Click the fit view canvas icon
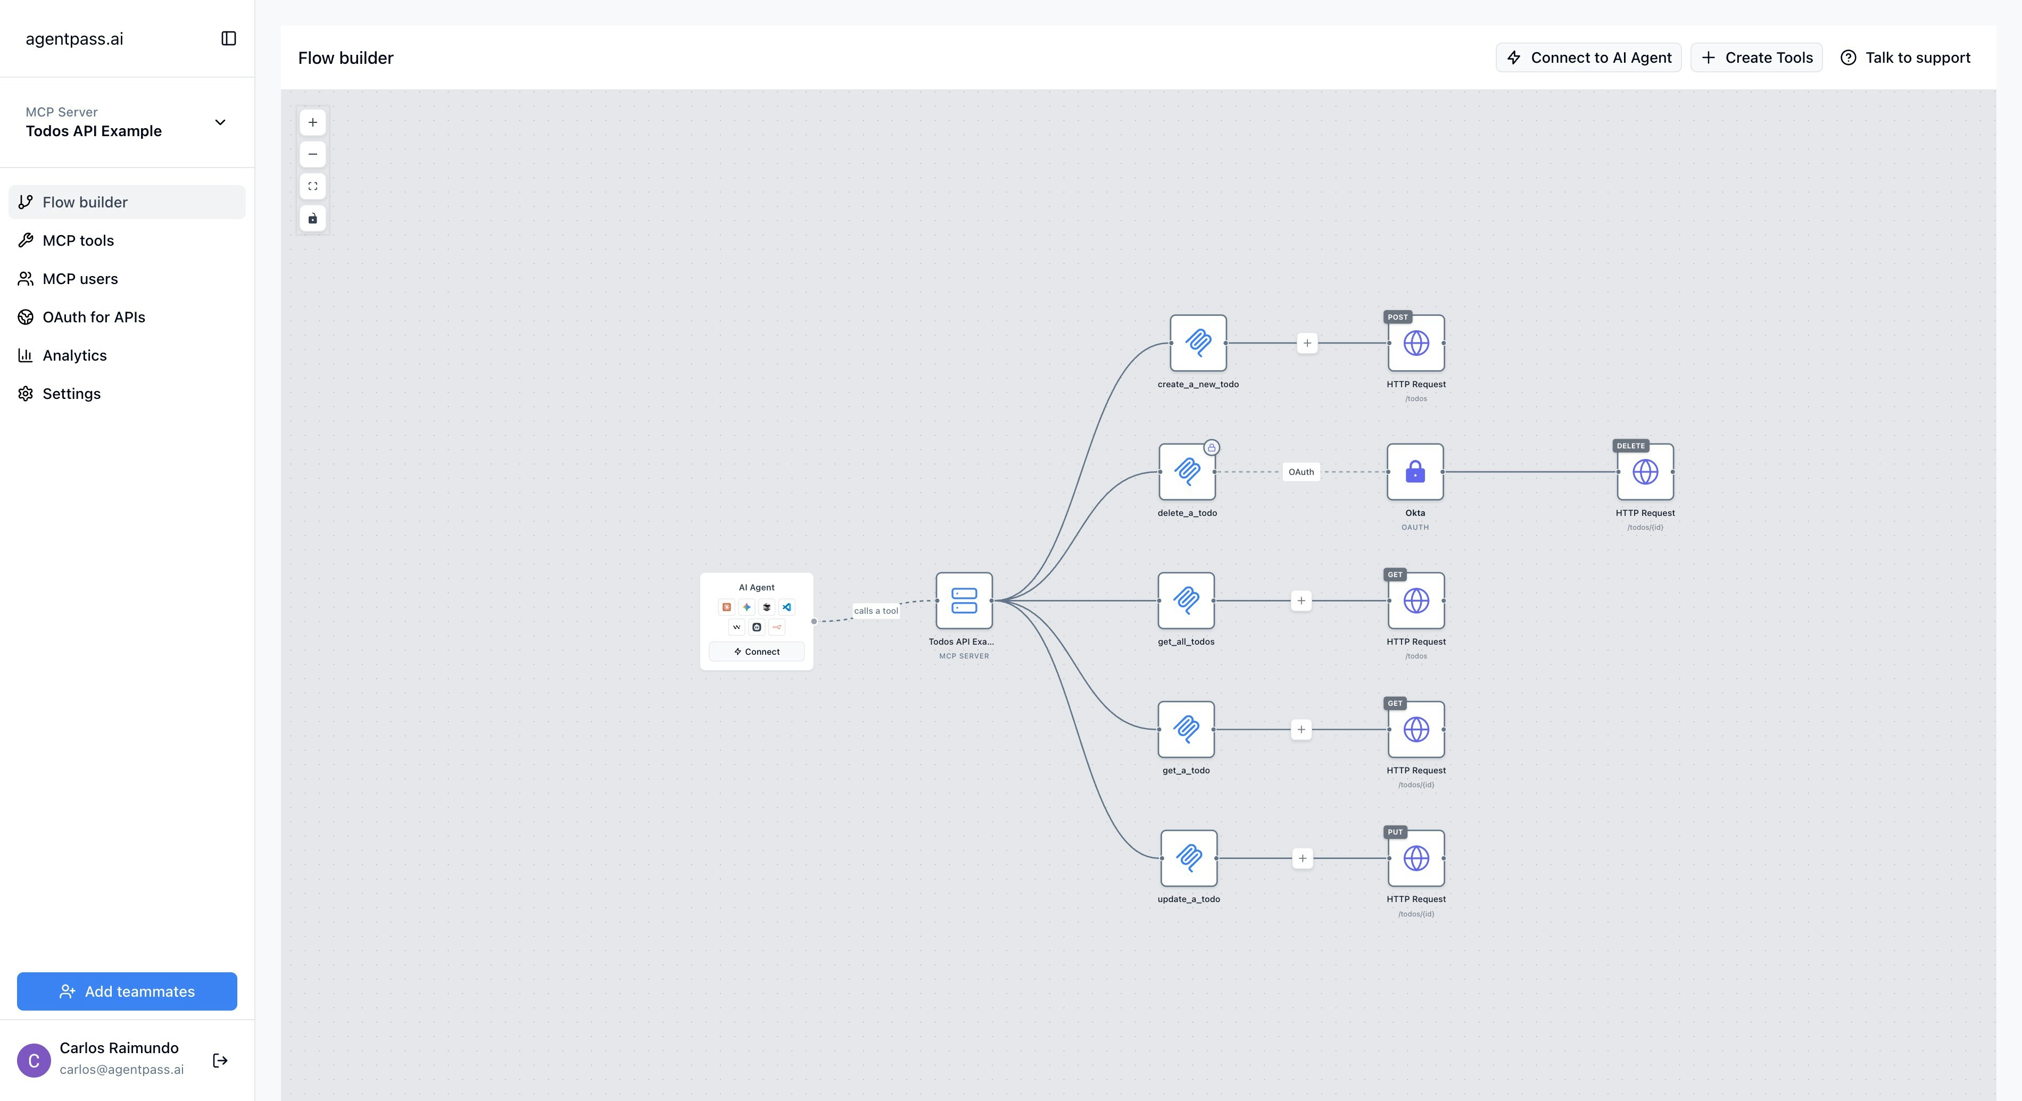Viewport: 2022px width, 1101px height. (x=312, y=186)
